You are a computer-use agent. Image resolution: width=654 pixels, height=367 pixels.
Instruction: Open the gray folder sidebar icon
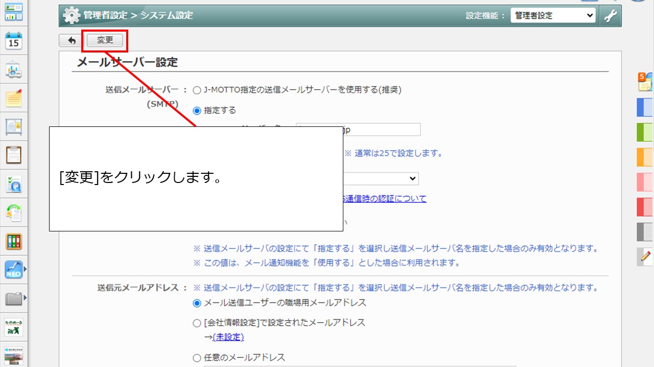[x=14, y=298]
